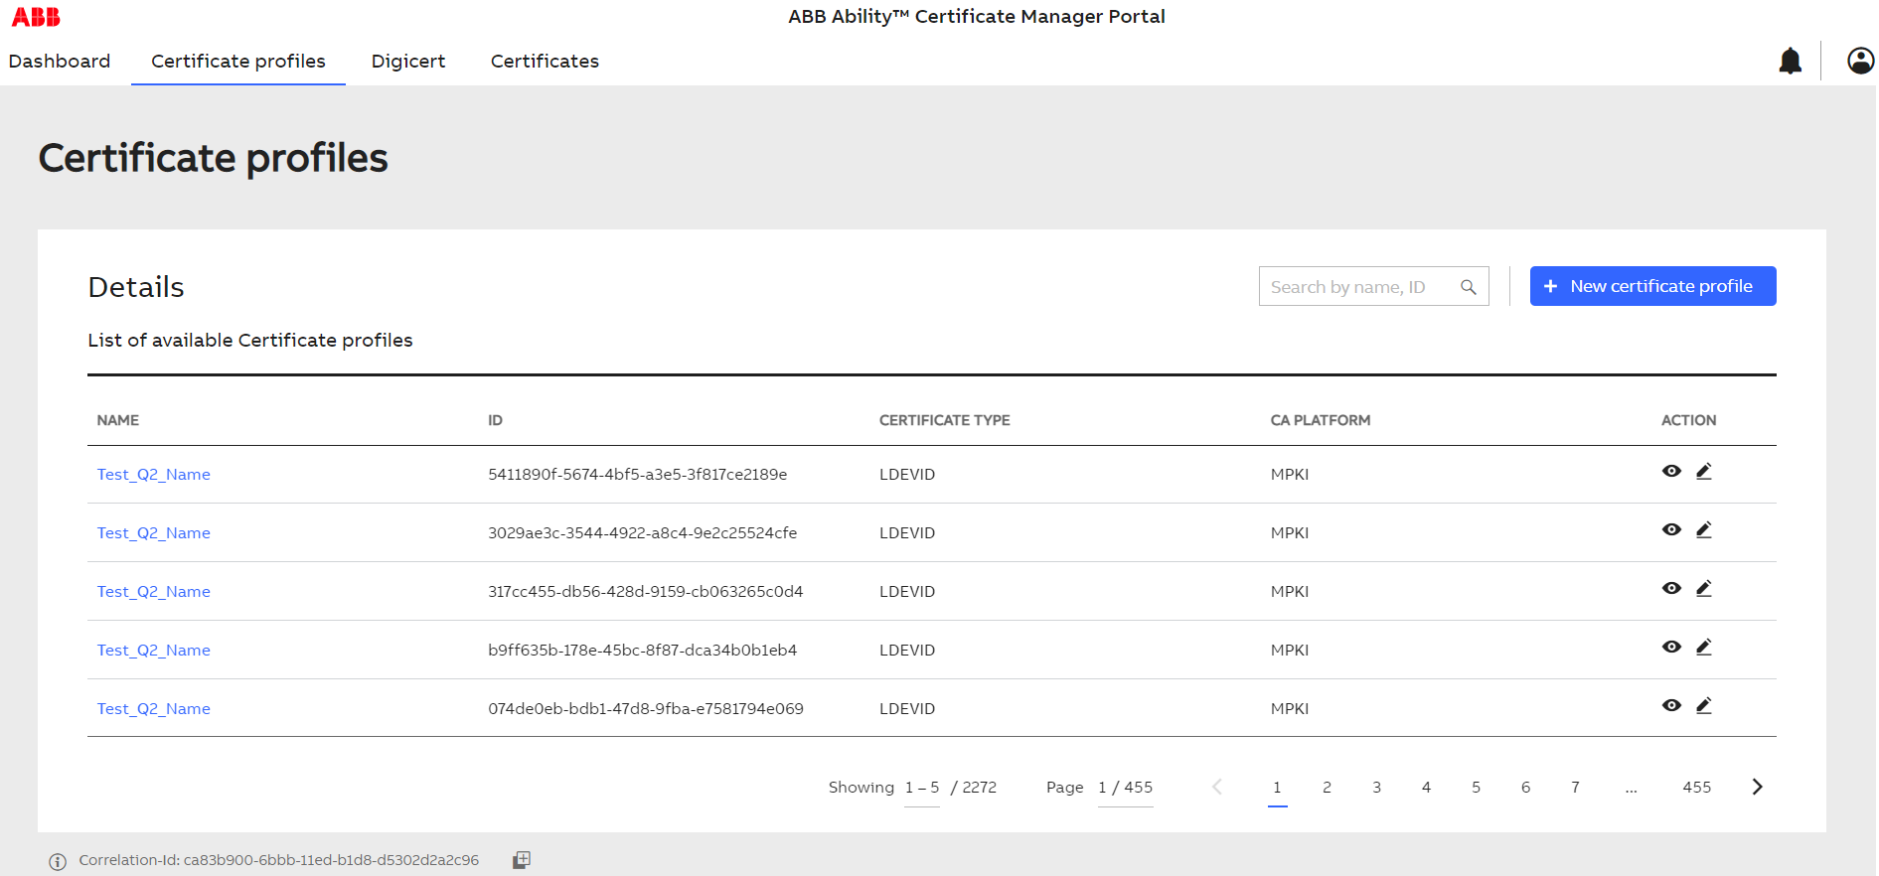Edit profile with ID 3029ae3c-3544-4922-a8c4-9e2c25524cfe

(1704, 529)
